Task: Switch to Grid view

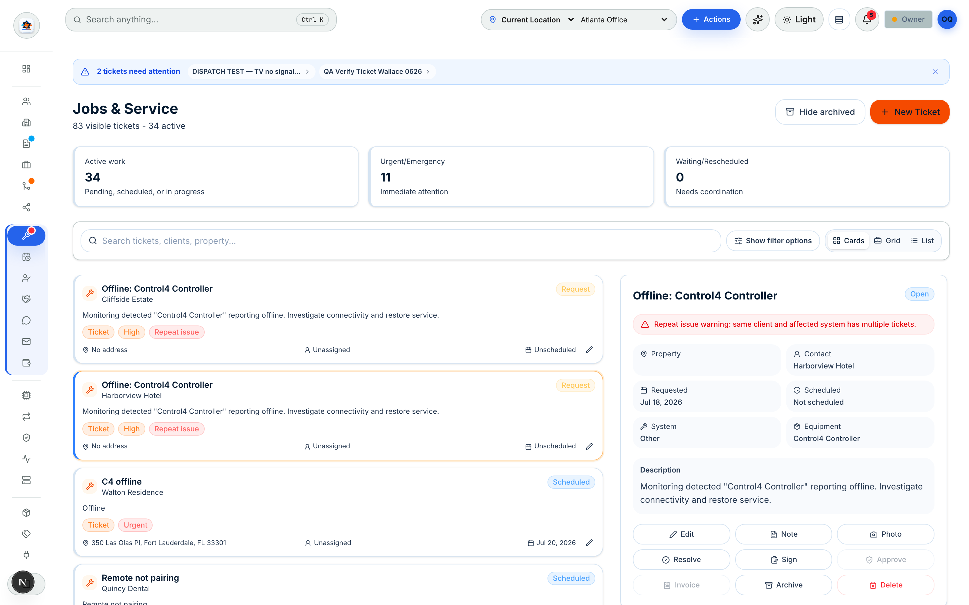Action: click(887, 241)
